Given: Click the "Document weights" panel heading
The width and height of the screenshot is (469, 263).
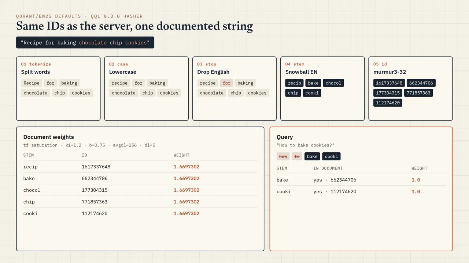Looking at the screenshot, I should click(x=49, y=137).
